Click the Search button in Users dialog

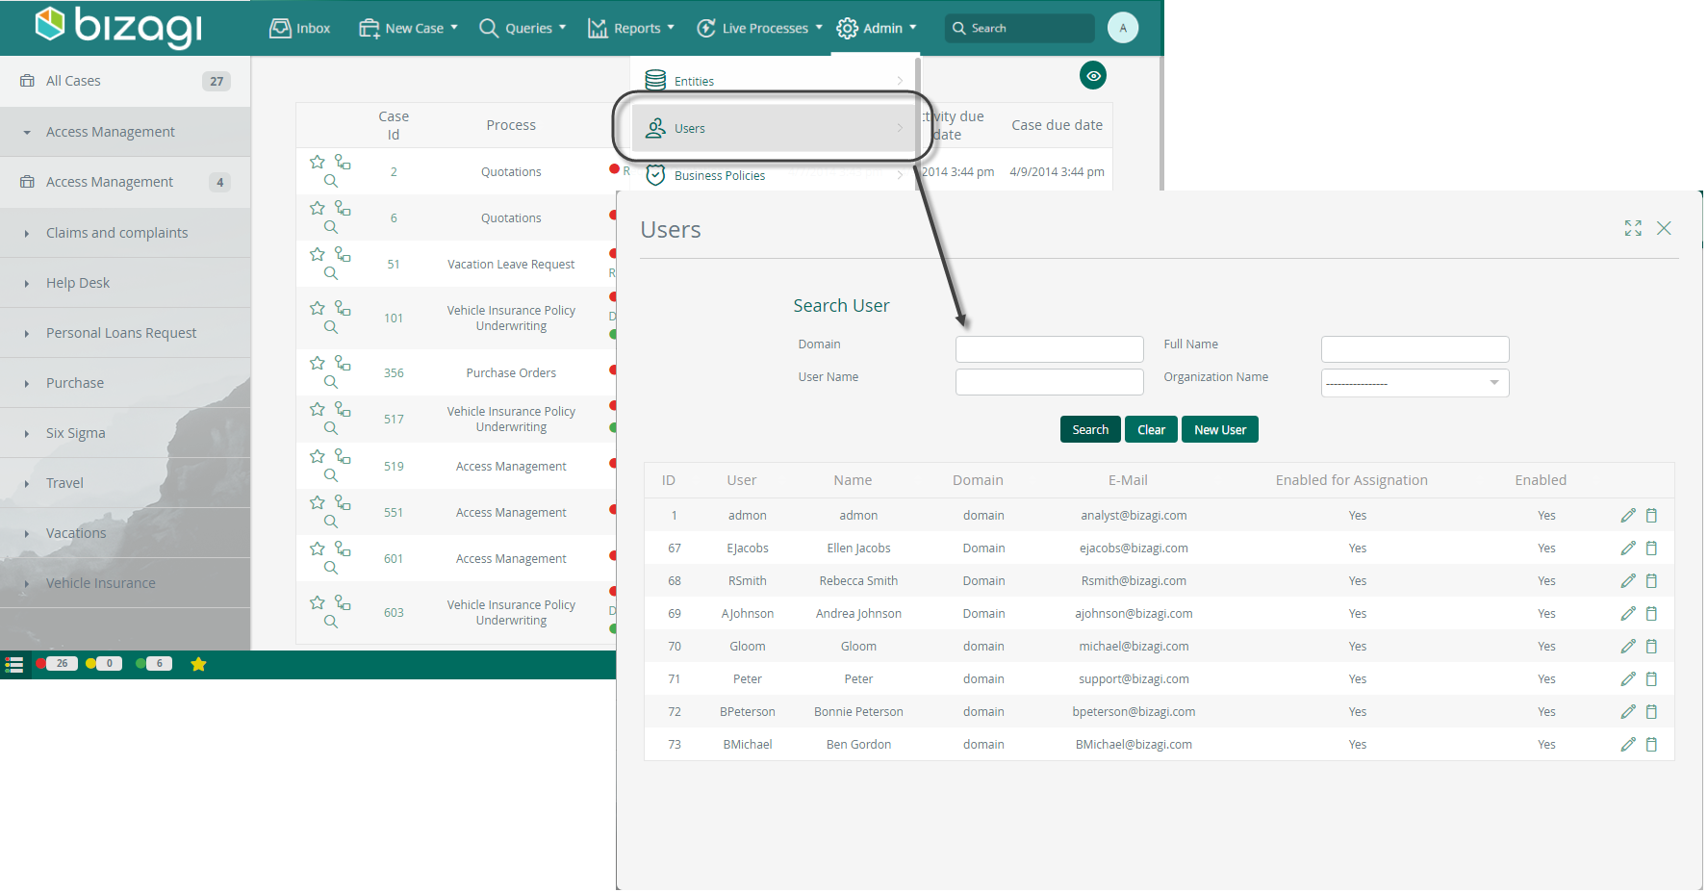tap(1090, 429)
